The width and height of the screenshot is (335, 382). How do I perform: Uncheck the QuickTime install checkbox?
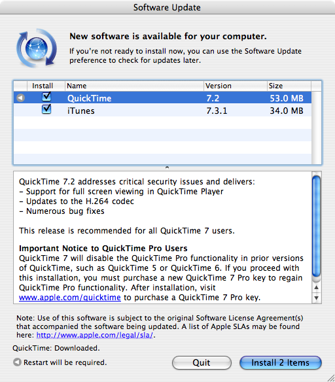46,97
